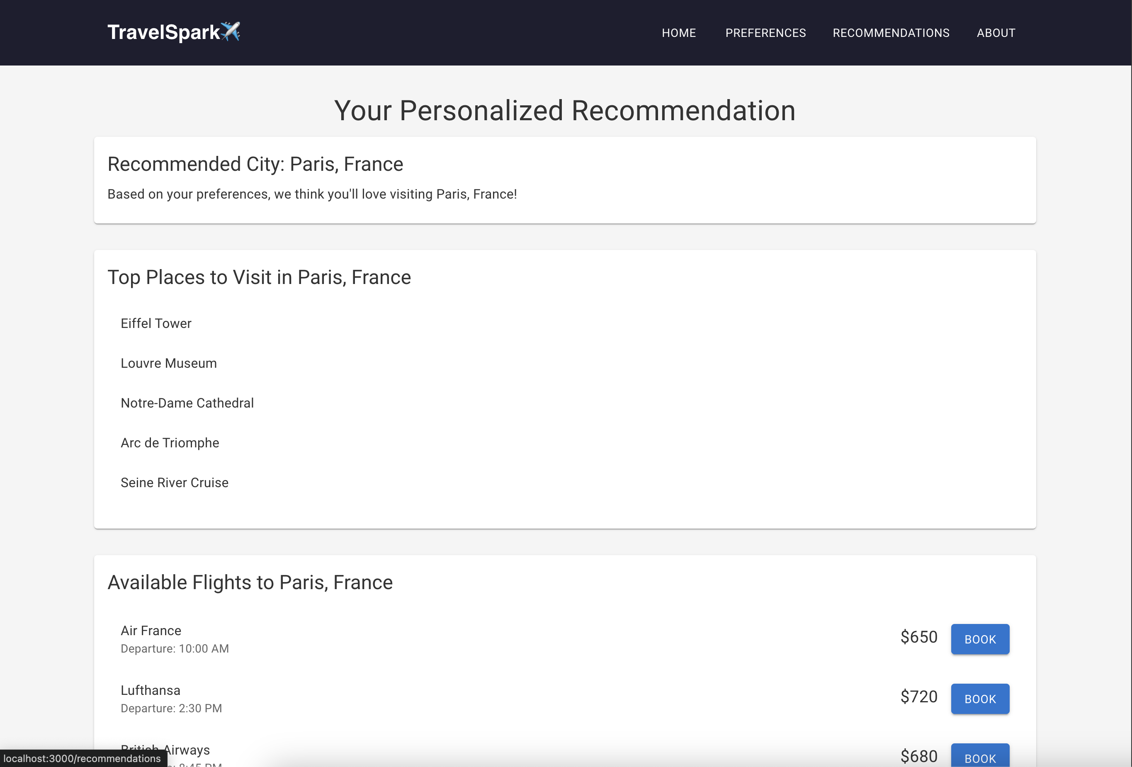Go to the Home page
Image resolution: width=1132 pixels, height=767 pixels.
[678, 33]
